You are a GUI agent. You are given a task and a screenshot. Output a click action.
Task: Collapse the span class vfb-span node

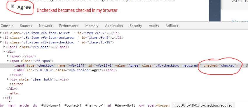8,61
